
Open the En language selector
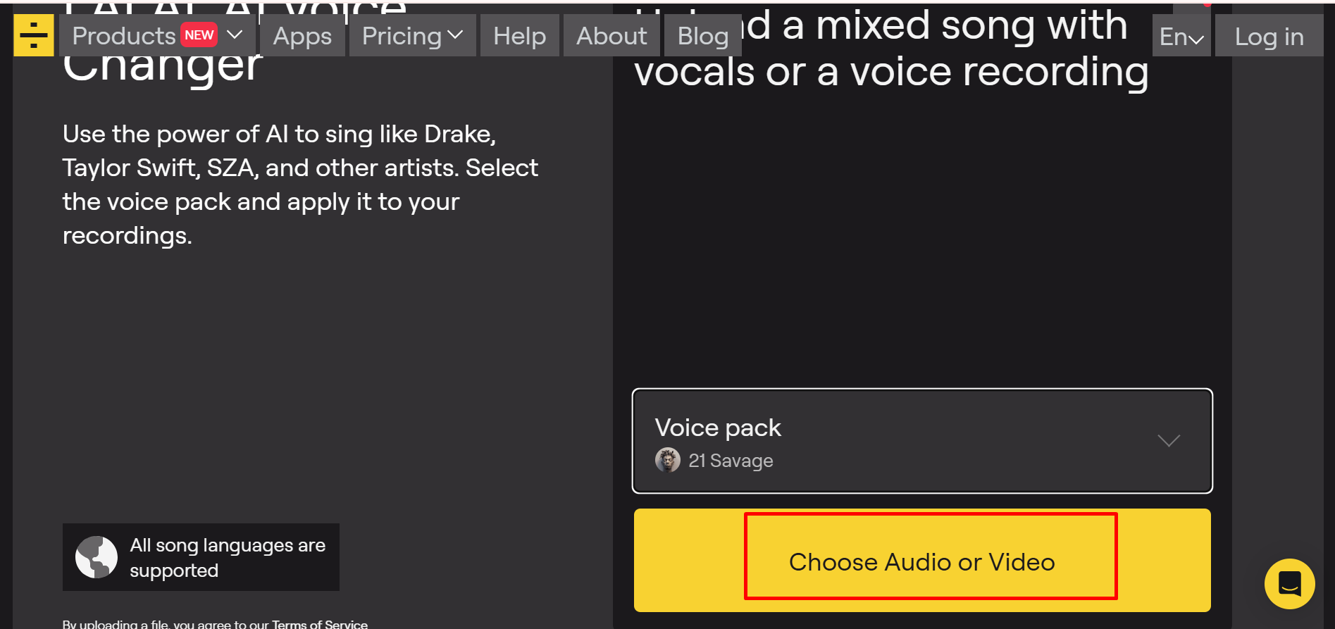[1181, 35]
